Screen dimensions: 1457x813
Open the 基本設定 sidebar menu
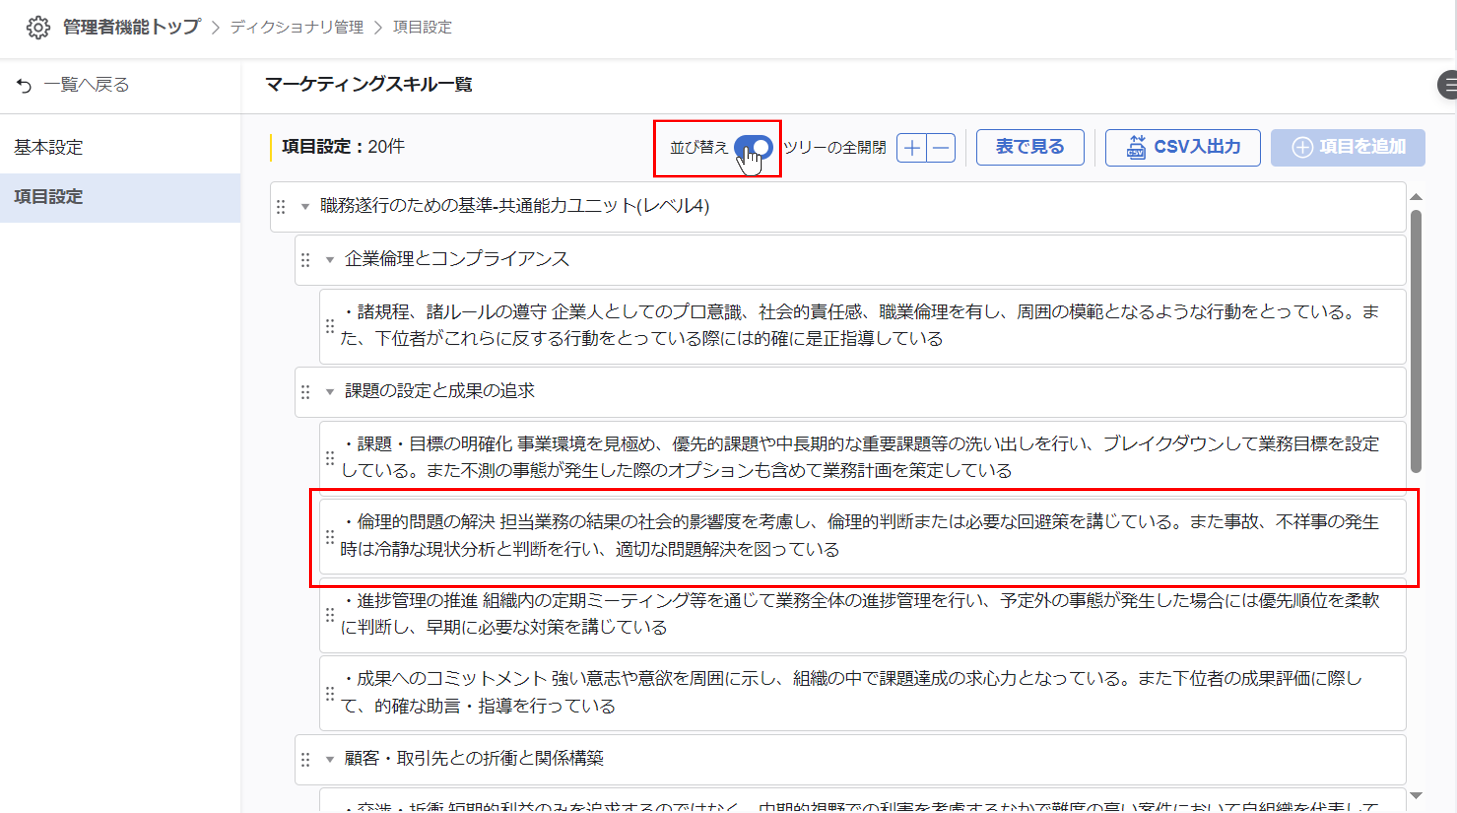click(49, 147)
